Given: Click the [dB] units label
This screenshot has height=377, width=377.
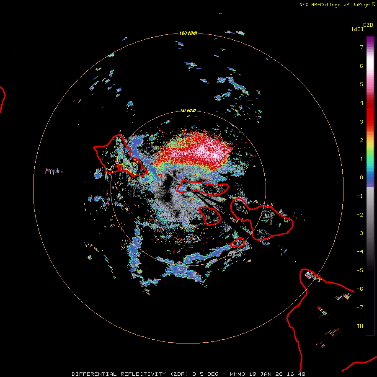Looking at the screenshot, I should (357, 29).
